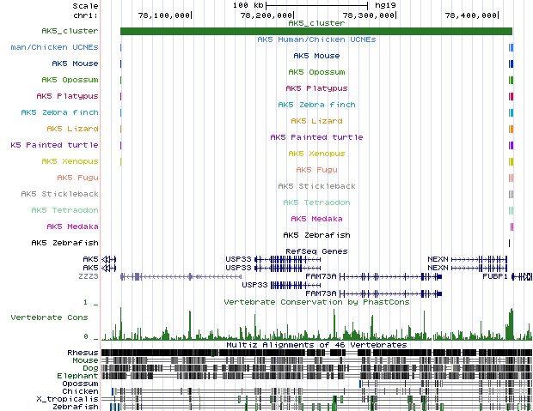533x411 pixels.
Task: Click the ZZZ3 gene label
Action: click(x=89, y=276)
